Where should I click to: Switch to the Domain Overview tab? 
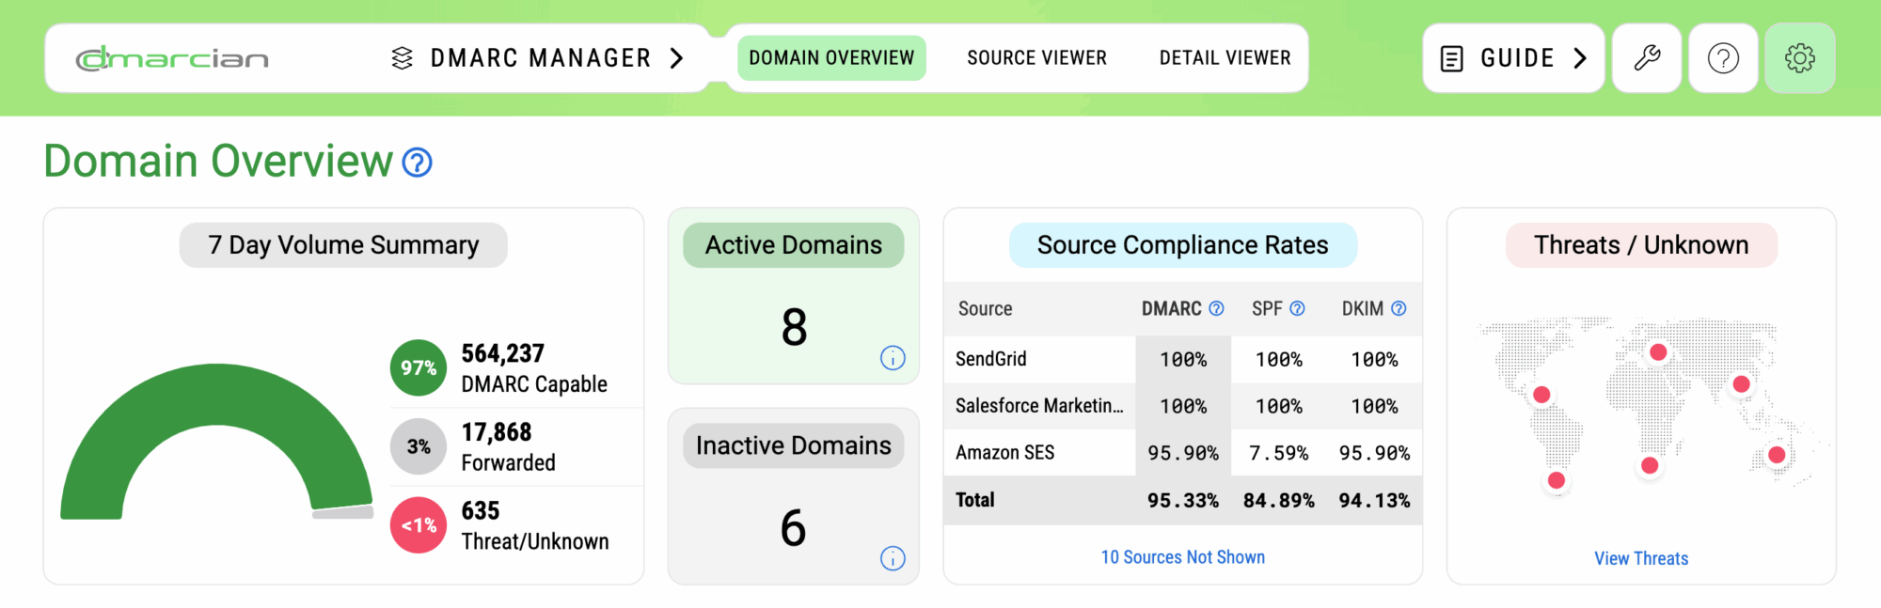click(831, 58)
